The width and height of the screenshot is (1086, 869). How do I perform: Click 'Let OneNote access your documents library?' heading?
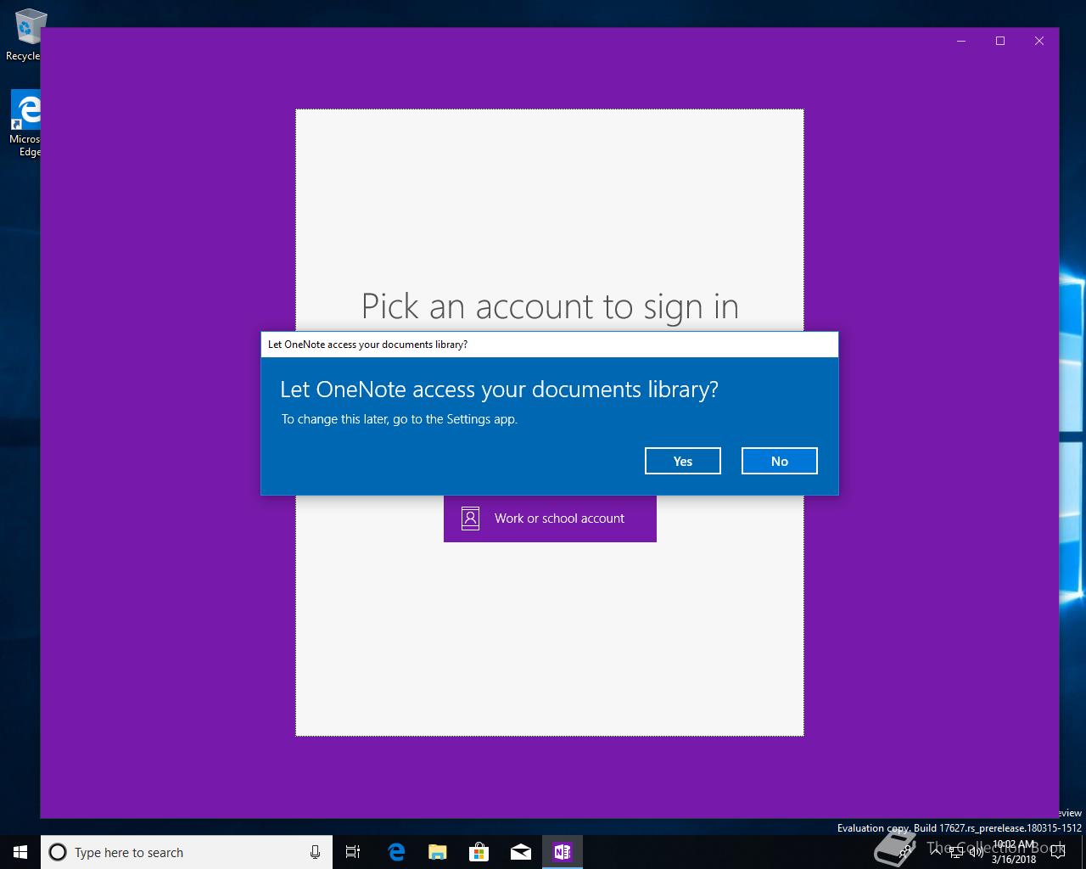click(x=499, y=390)
